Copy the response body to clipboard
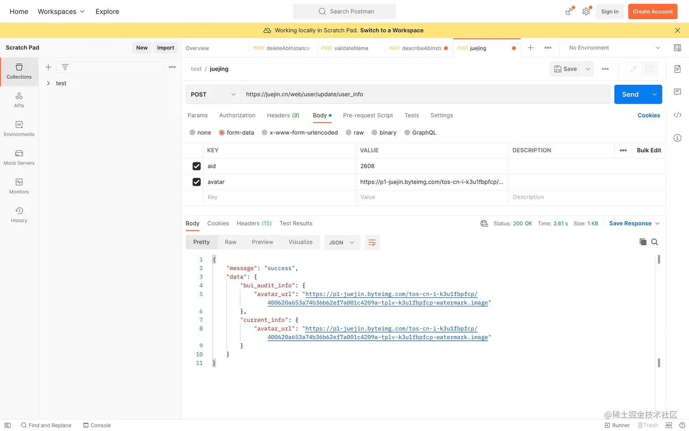Screen dimensions: 689x431 (643, 242)
